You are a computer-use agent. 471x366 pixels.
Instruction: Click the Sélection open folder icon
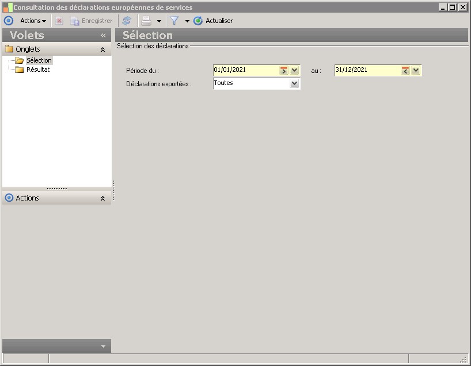(20, 60)
